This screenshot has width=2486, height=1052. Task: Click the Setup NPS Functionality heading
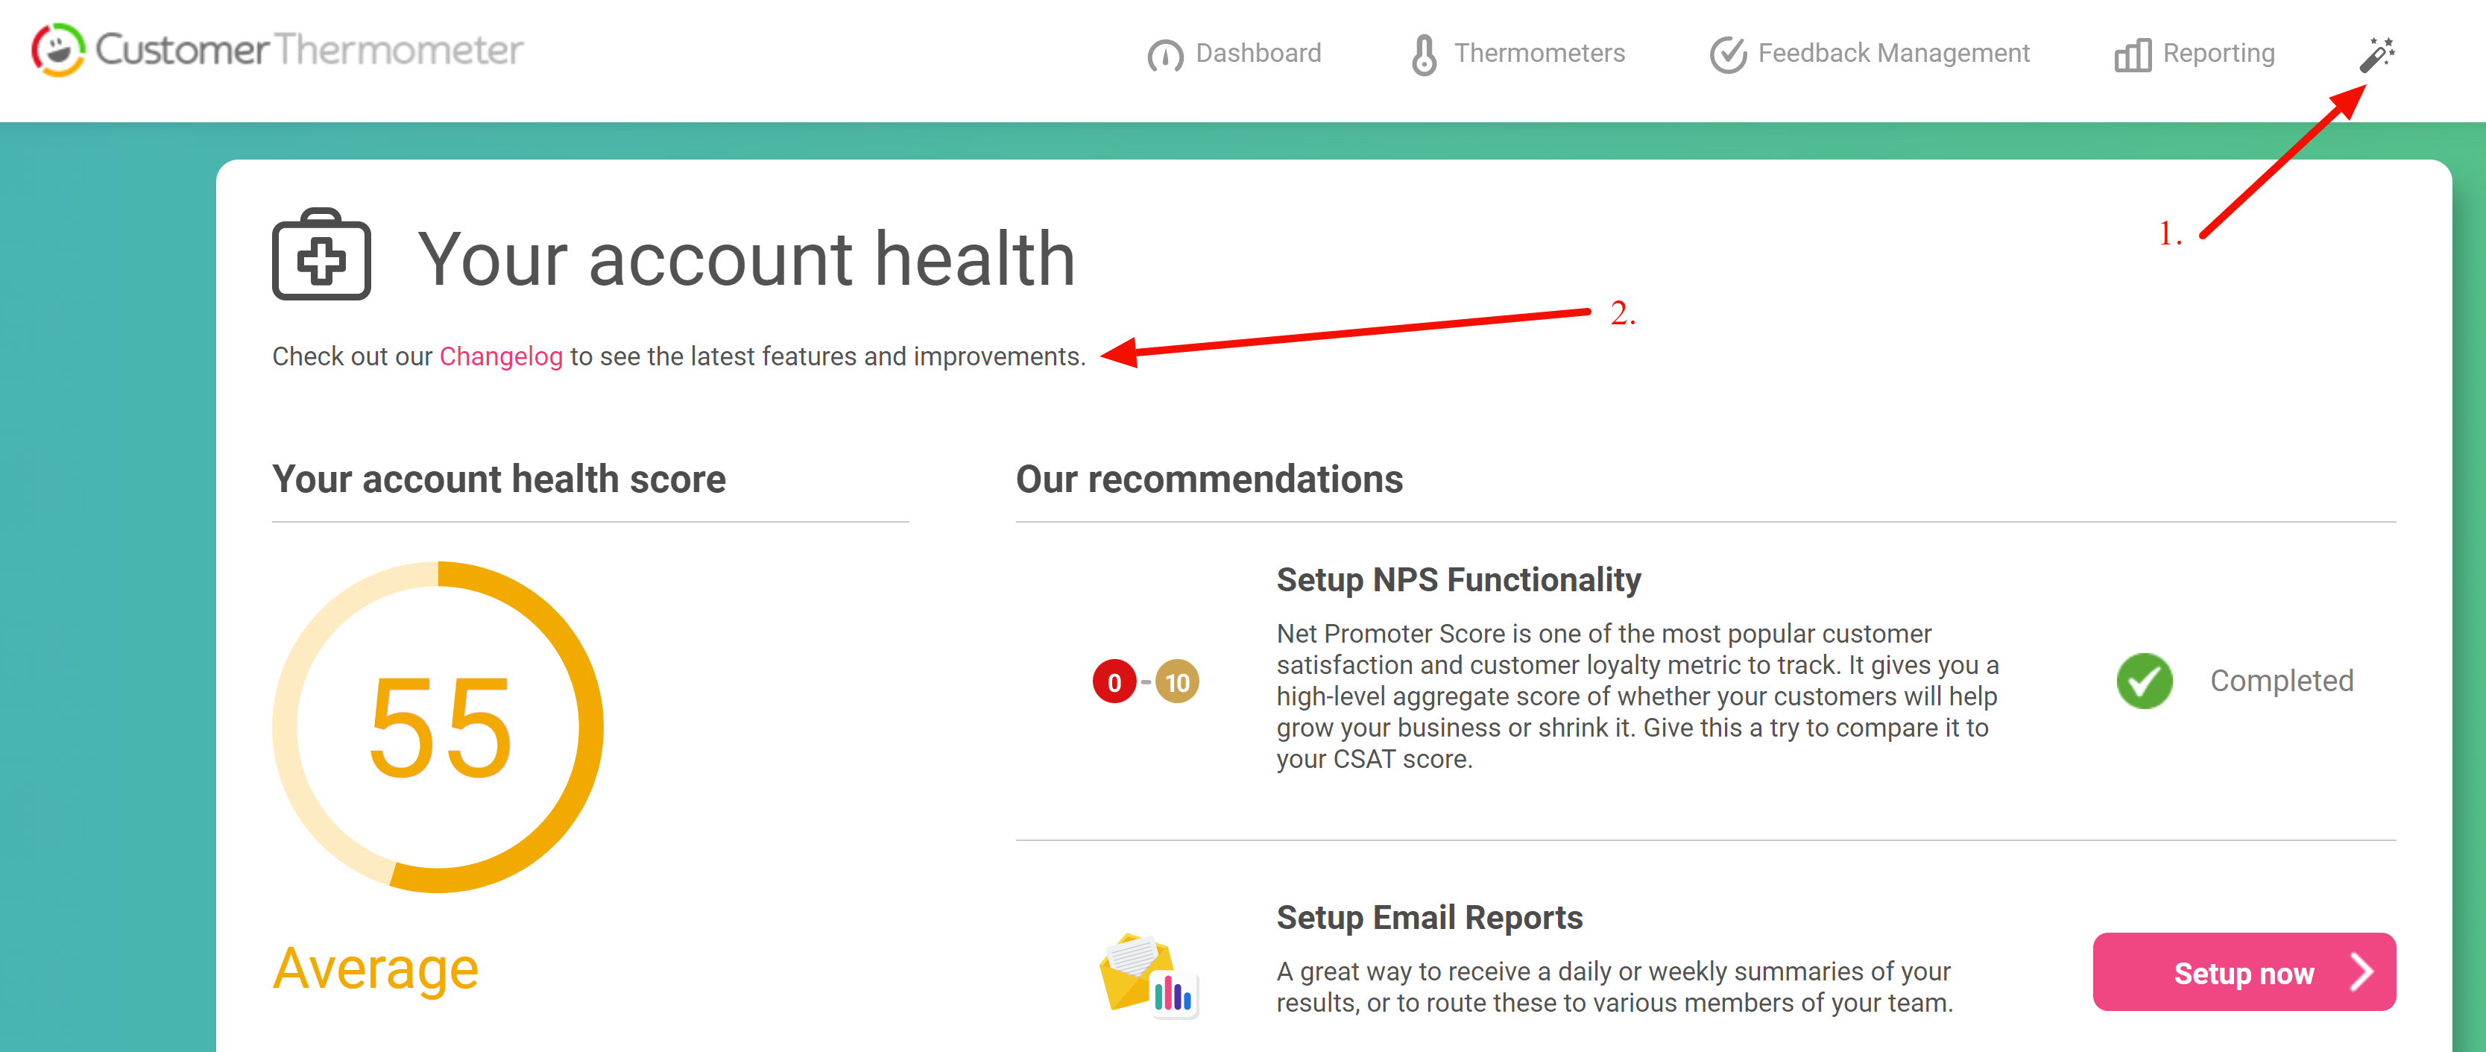coord(1458,580)
